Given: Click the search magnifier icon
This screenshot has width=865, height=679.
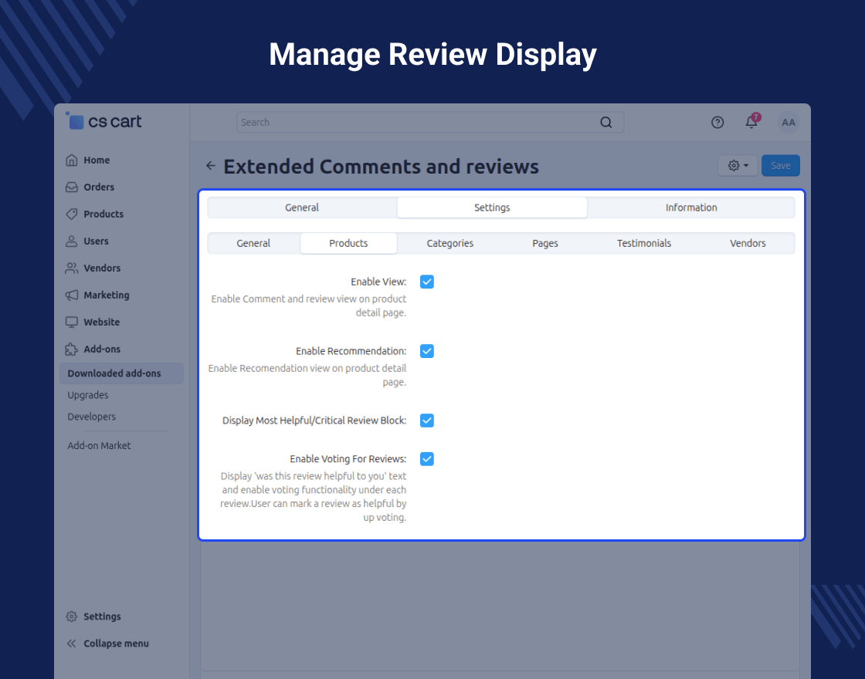Looking at the screenshot, I should [x=605, y=123].
